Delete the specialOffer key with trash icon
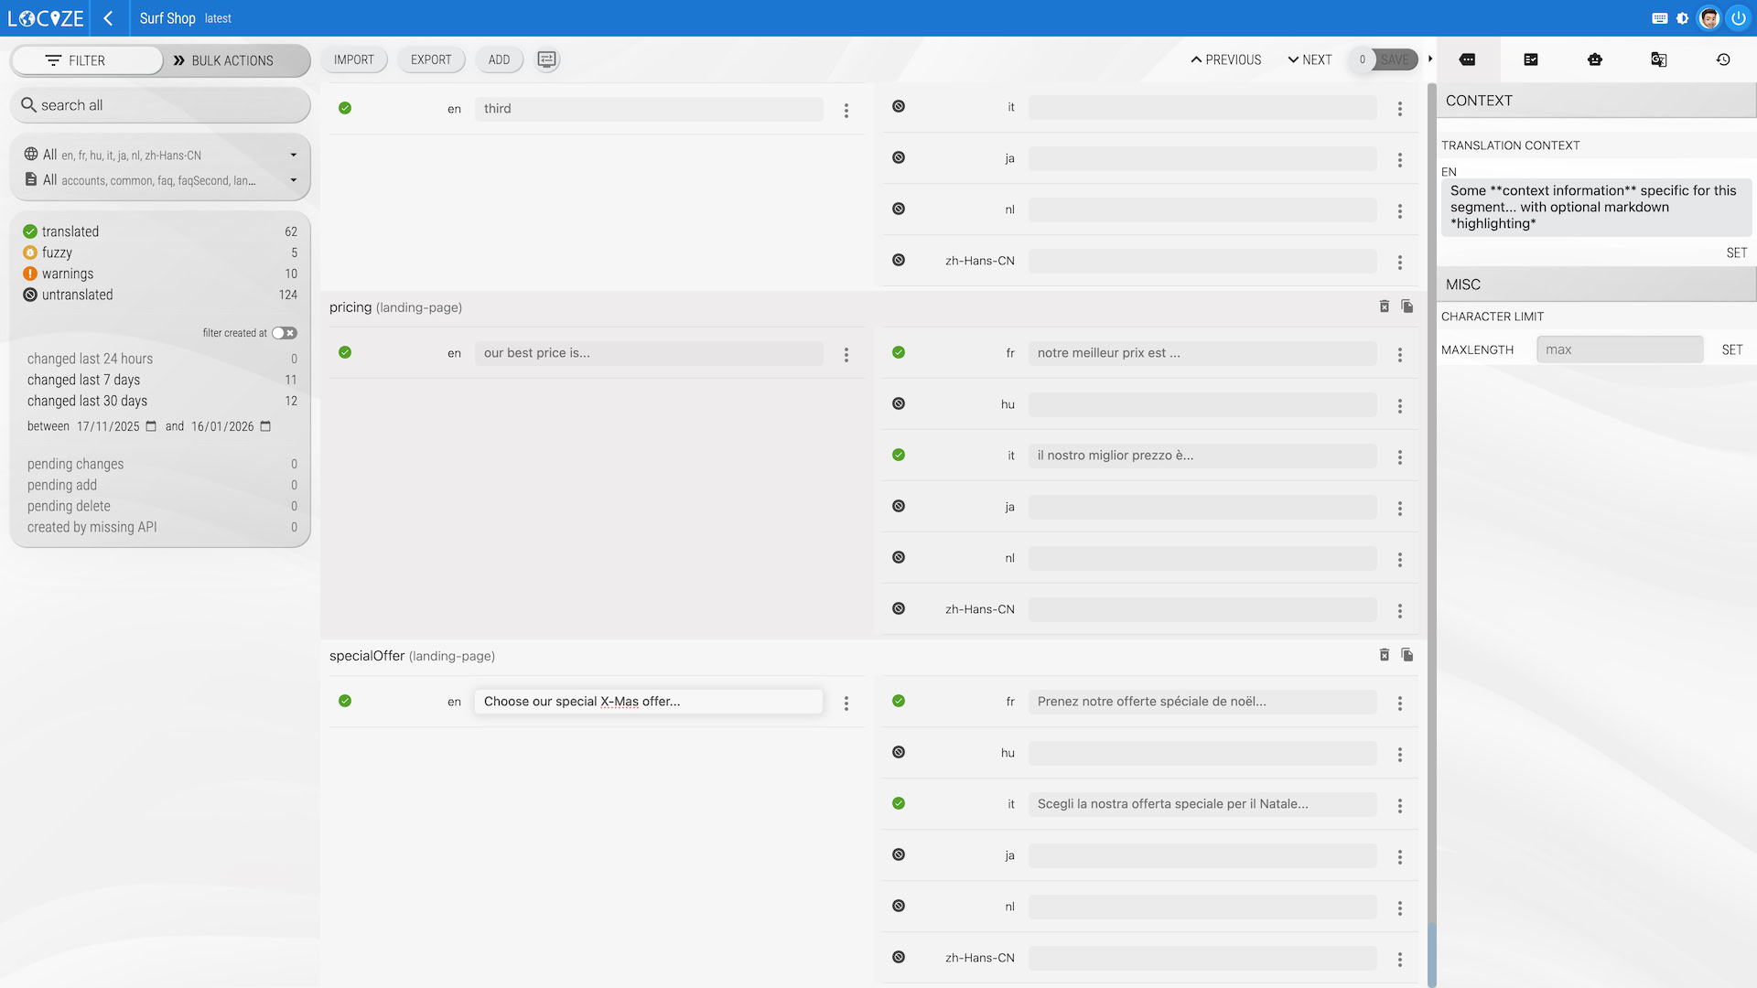The width and height of the screenshot is (1757, 988). (1384, 655)
